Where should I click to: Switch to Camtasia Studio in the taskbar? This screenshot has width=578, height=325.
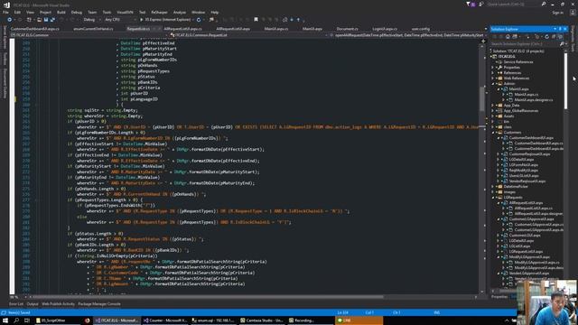262,320
